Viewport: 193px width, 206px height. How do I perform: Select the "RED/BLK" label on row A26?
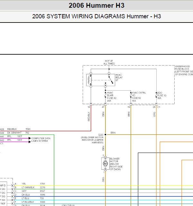coord(12,129)
